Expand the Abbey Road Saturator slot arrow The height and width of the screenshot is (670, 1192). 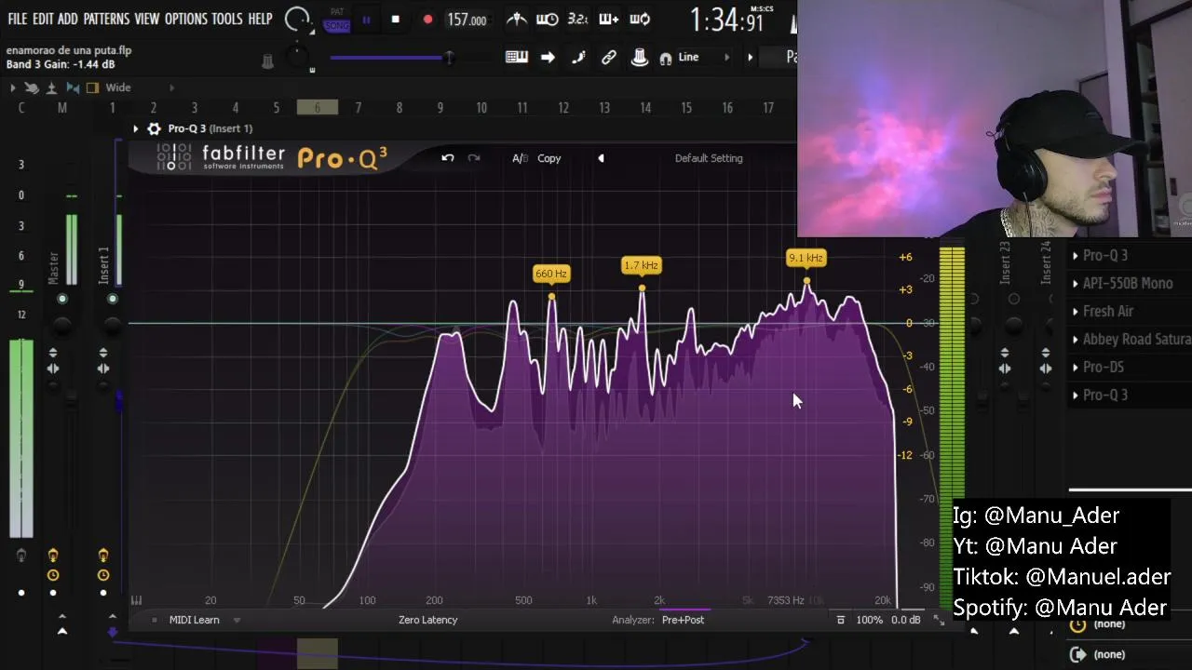point(1076,339)
